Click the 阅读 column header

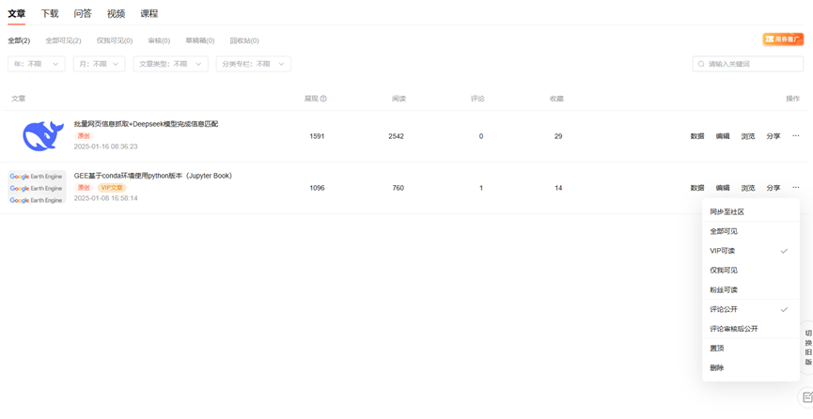399,99
